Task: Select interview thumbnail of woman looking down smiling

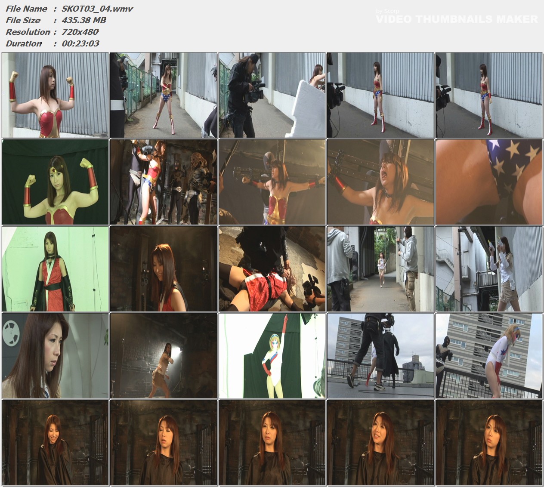Action: [56, 443]
